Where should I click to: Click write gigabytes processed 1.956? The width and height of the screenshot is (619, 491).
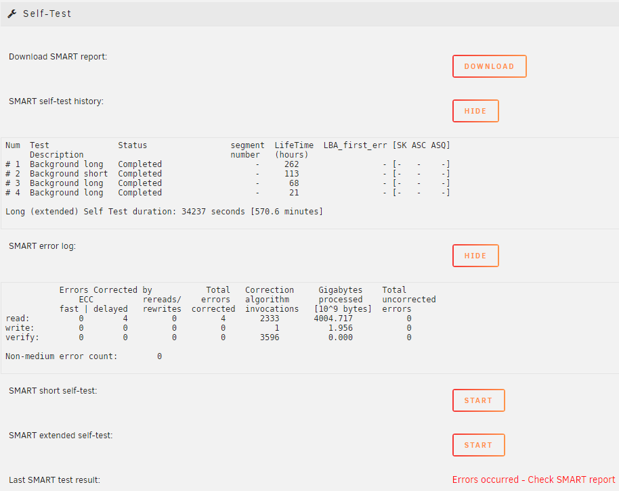(341, 328)
